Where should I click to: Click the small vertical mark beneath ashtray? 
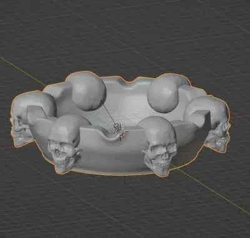pos(124,180)
